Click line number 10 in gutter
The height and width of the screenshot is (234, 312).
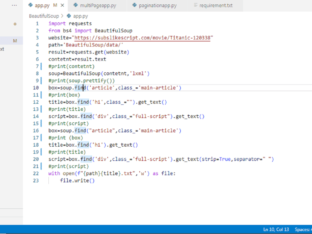[36, 88]
